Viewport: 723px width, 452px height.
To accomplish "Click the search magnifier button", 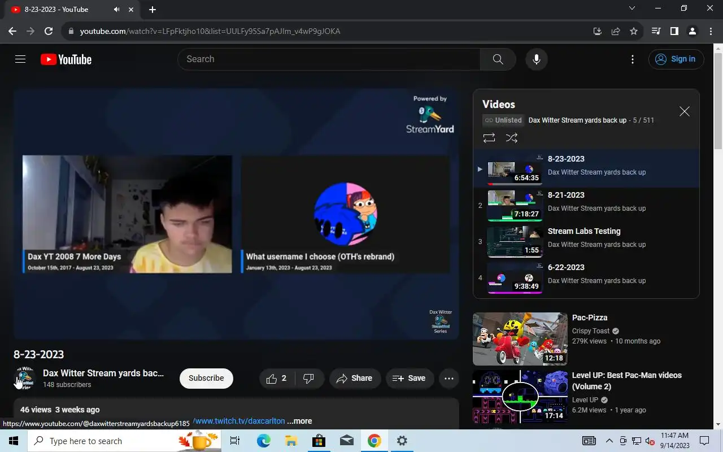I will 498,59.
